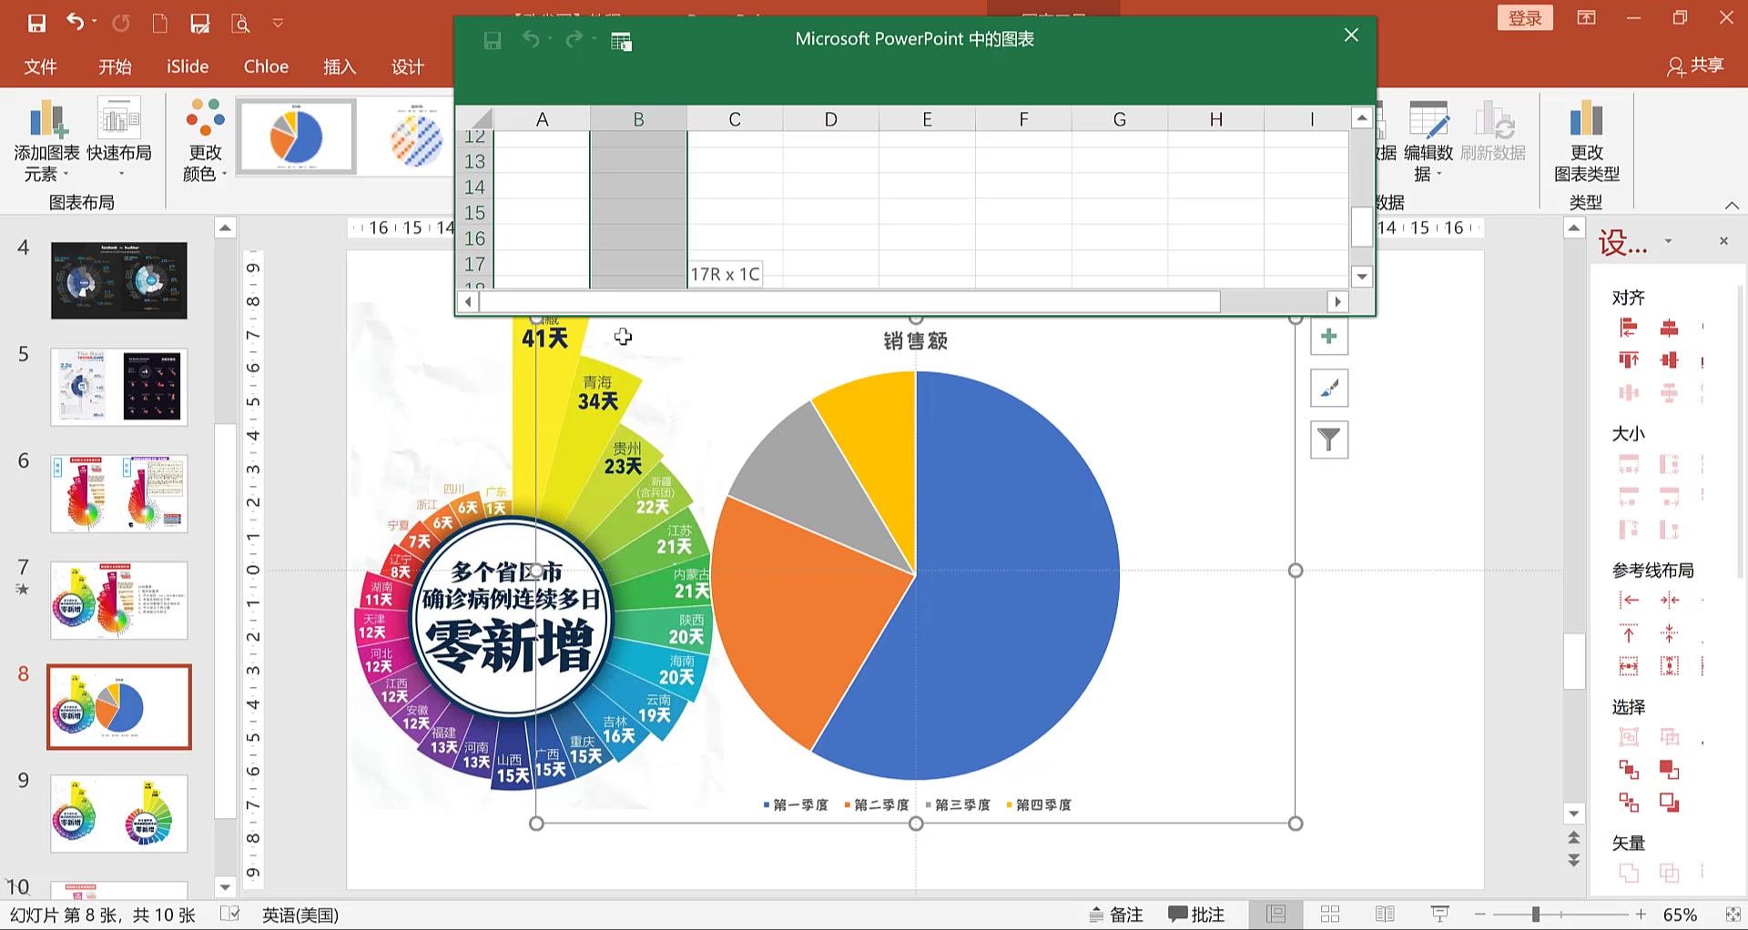Select column B header in data sheet
This screenshot has height=930, width=1748.
[638, 119]
